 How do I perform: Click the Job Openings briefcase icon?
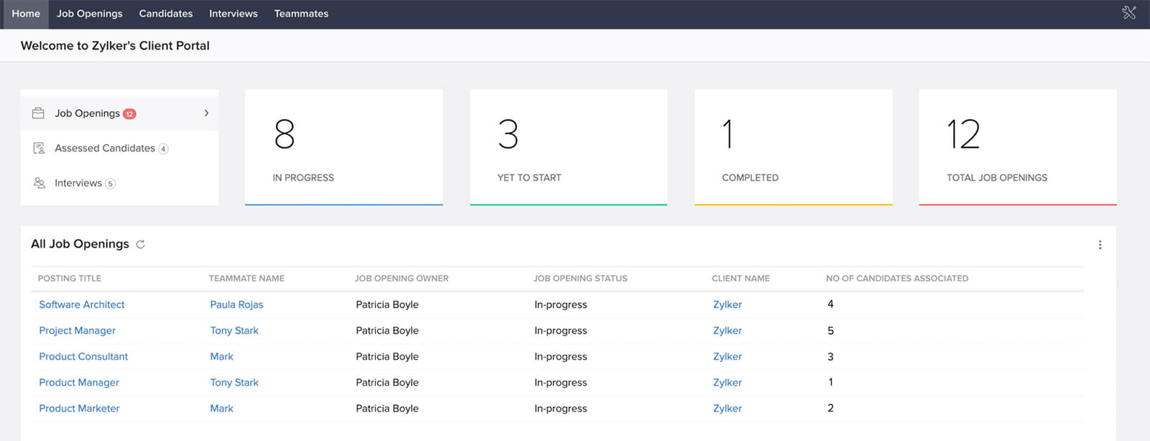point(38,113)
